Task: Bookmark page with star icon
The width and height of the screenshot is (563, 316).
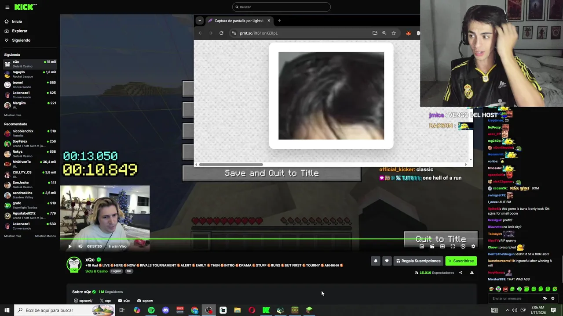Action: 394,33
